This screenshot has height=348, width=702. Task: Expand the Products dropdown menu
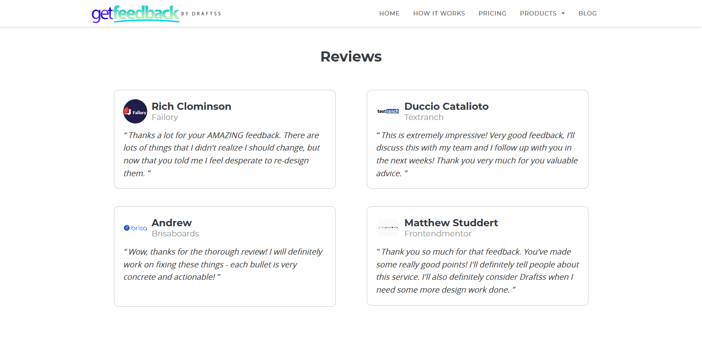pos(542,13)
